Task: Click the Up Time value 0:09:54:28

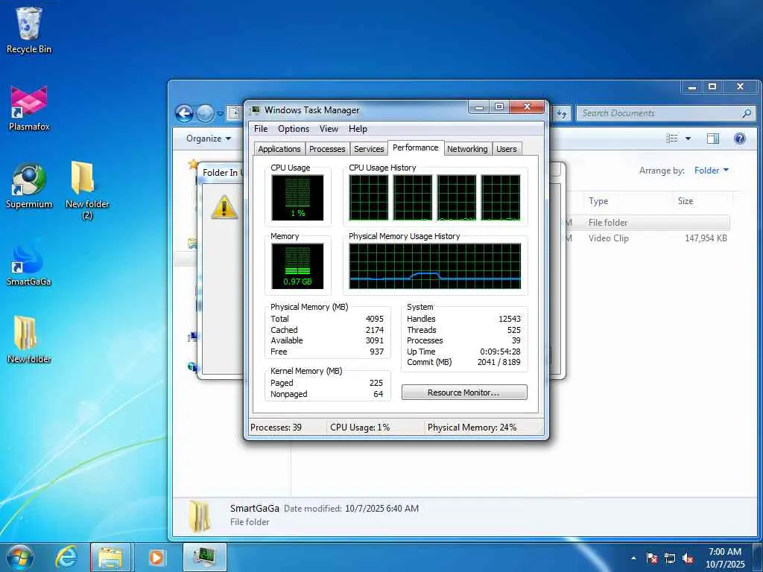Action: 500,352
